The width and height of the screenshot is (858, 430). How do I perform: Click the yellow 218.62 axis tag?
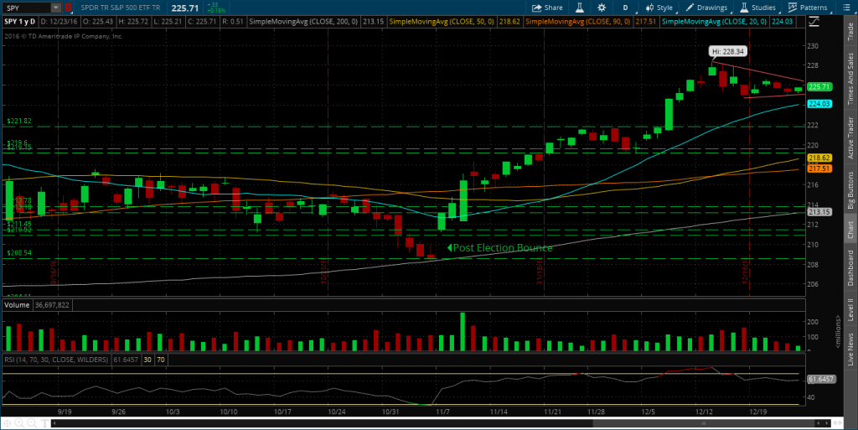[819, 158]
